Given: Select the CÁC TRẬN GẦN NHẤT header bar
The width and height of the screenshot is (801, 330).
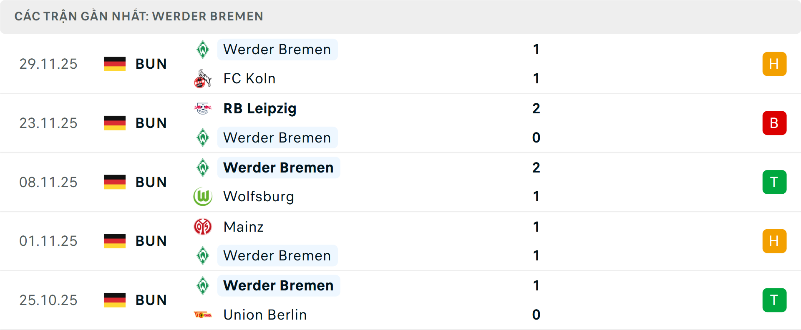Looking at the screenshot, I should point(139,16).
